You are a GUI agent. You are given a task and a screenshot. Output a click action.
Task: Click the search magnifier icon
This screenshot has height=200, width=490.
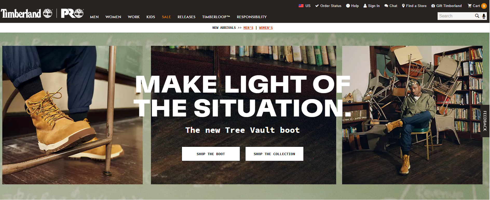(x=477, y=16)
